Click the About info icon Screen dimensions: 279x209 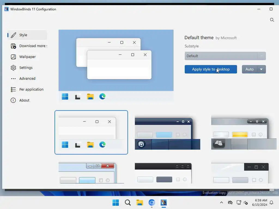tap(13, 100)
